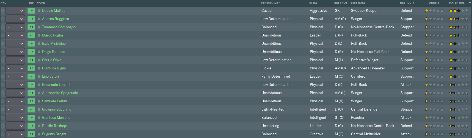The image size is (472, 138).
Task: Click the info icon next to Tommaso Compagno
Action: click(x=39, y=27)
